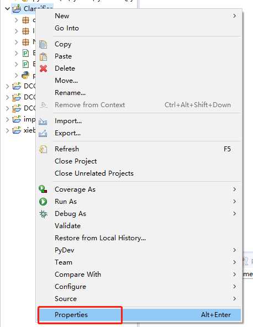Click the Paste clipboard icon
Image resolution: width=253 pixels, height=327 pixels.
tap(43, 56)
